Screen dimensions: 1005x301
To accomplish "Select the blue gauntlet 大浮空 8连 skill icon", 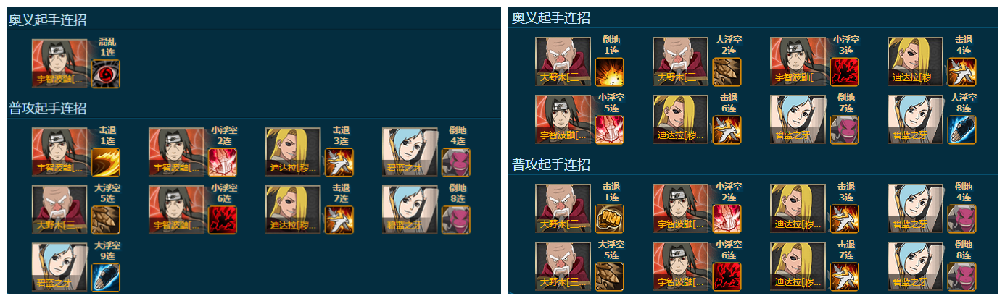I will 962,130.
